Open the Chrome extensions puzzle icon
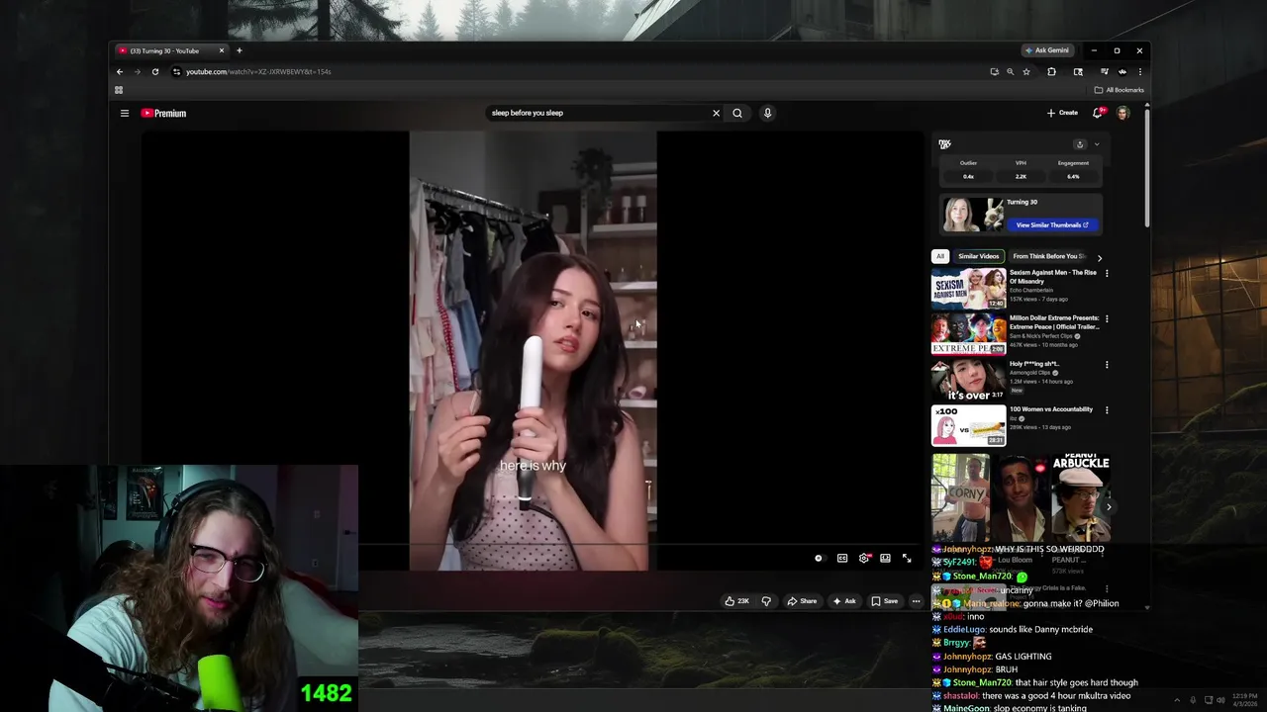 pyautogui.click(x=1051, y=71)
